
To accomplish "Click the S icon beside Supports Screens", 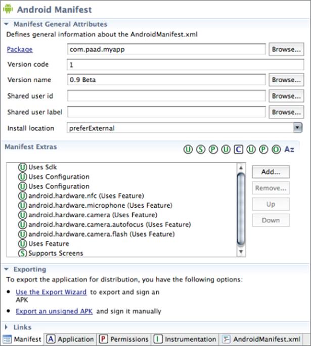I will [x=23, y=253].
